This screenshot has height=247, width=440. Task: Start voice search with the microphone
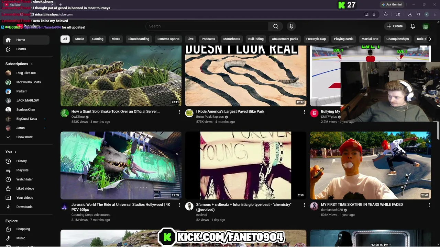(291, 26)
